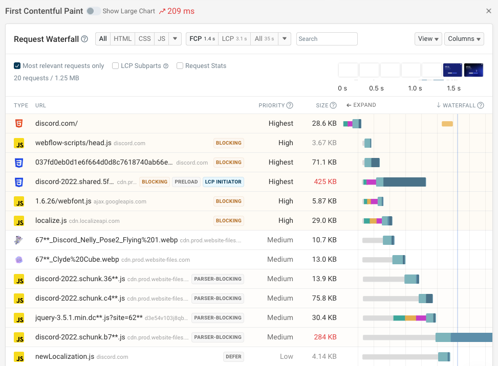Click the JS icon for webflow-scripts/head.js
Screen dimensions: 498x366
pyautogui.click(x=19, y=143)
